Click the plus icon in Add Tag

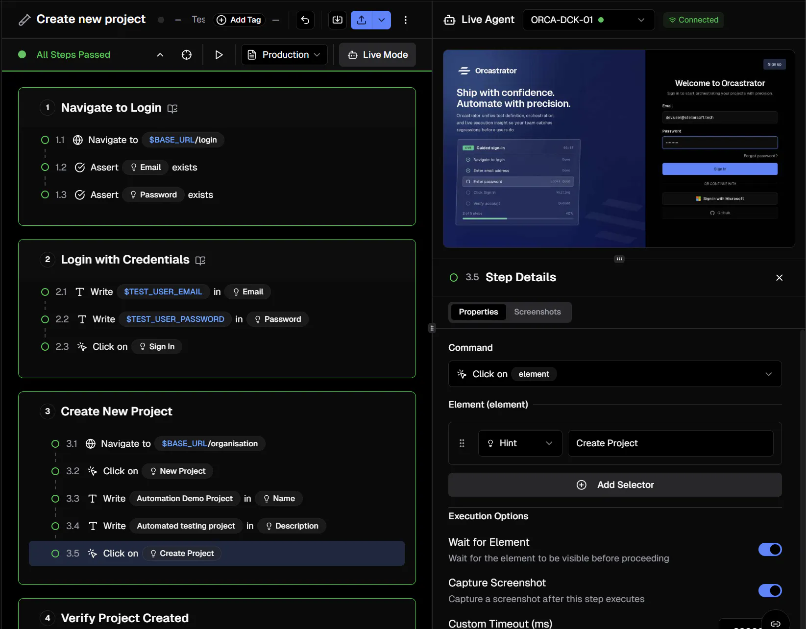221,20
